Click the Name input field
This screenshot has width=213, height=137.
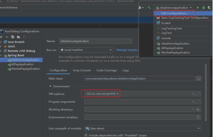[96, 41]
